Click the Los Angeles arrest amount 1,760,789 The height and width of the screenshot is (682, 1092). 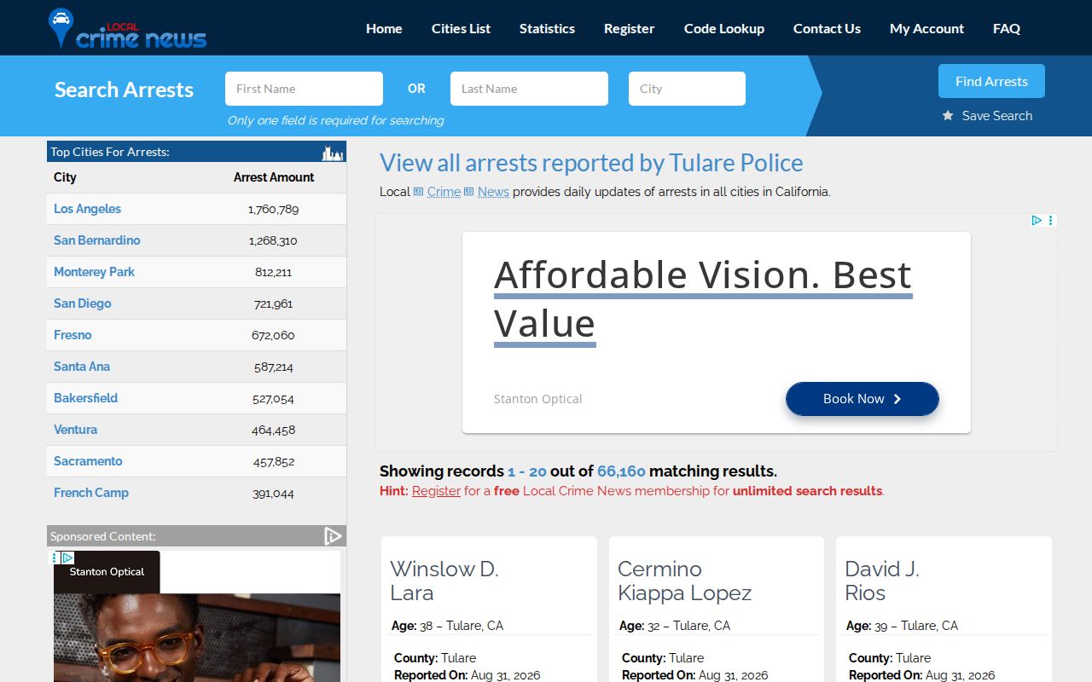[x=273, y=209]
